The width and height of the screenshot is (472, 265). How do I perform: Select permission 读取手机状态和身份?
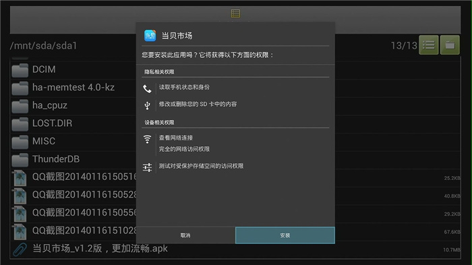(184, 87)
